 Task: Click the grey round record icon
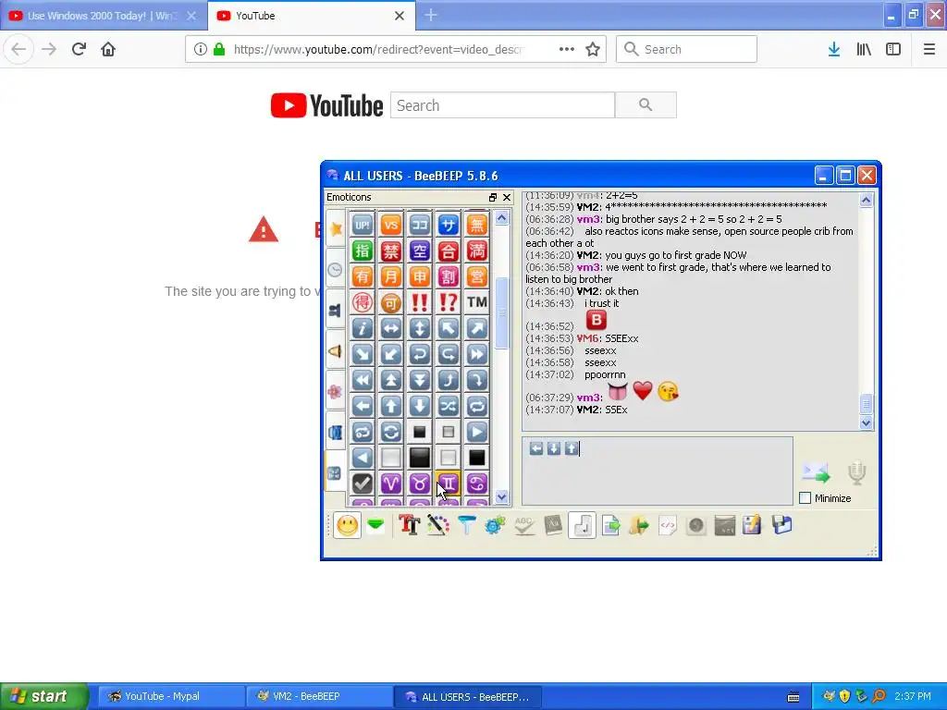[x=695, y=525]
